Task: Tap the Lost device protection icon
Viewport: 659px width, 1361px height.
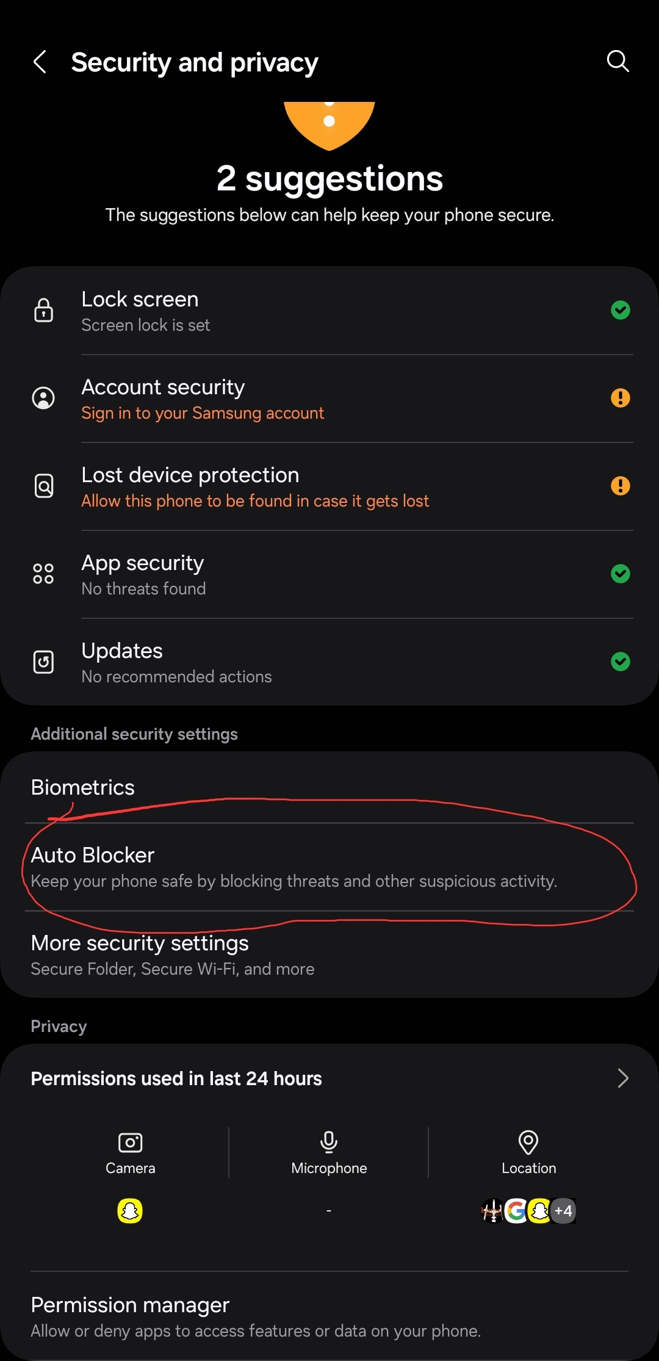Action: tap(43, 486)
